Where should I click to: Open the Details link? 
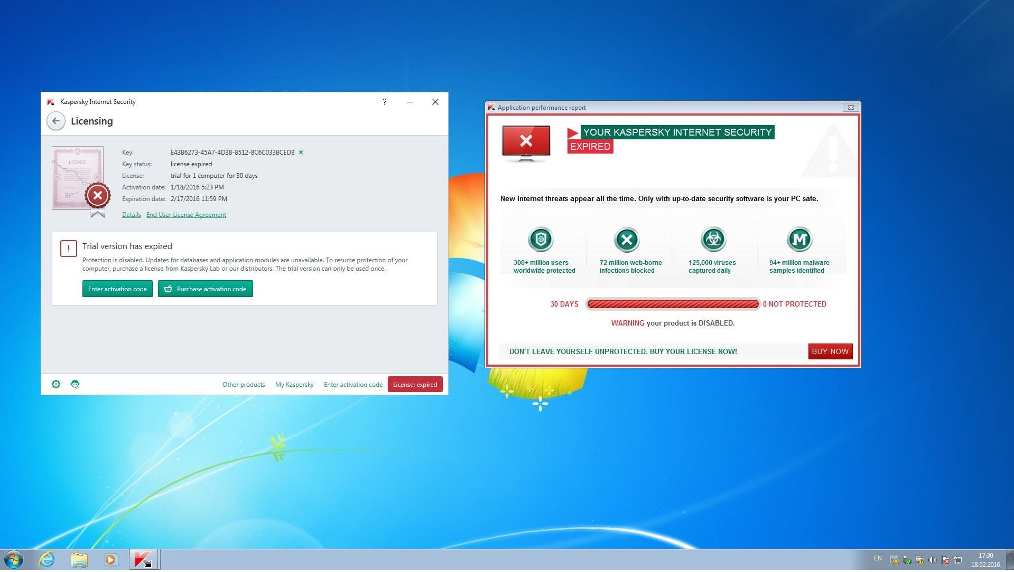(131, 215)
